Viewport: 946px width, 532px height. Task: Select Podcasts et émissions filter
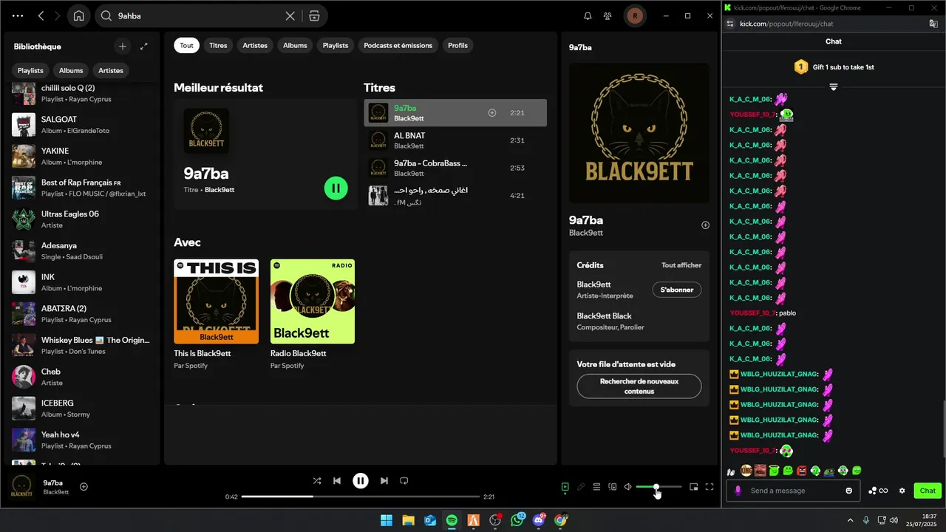pyautogui.click(x=398, y=46)
